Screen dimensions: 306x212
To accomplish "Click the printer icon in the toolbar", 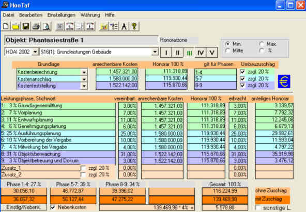I will click(x=36, y=26).
